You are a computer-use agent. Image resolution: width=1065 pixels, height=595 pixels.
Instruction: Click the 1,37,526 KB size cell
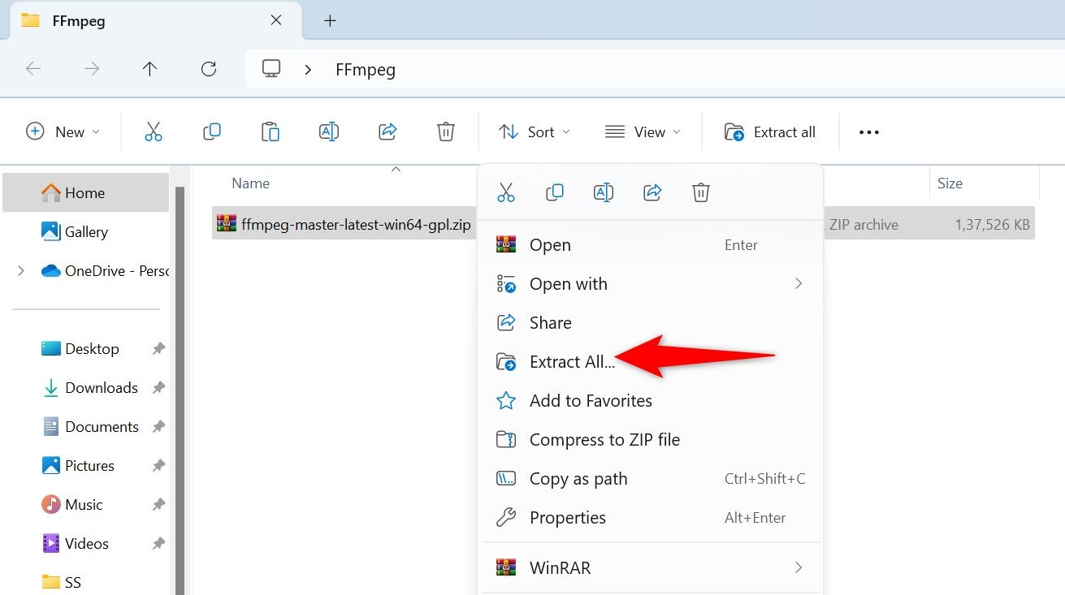click(993, 225)
